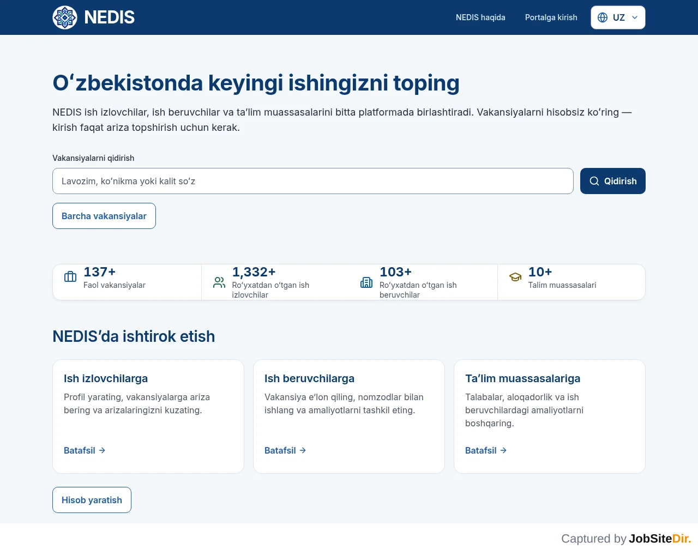Image resolution: width=698 pixels, height=555 pixels.
Task: Click the arrow next to Batafsil under Ta'lim muassasalariga
Action: [x=503, y=450]
